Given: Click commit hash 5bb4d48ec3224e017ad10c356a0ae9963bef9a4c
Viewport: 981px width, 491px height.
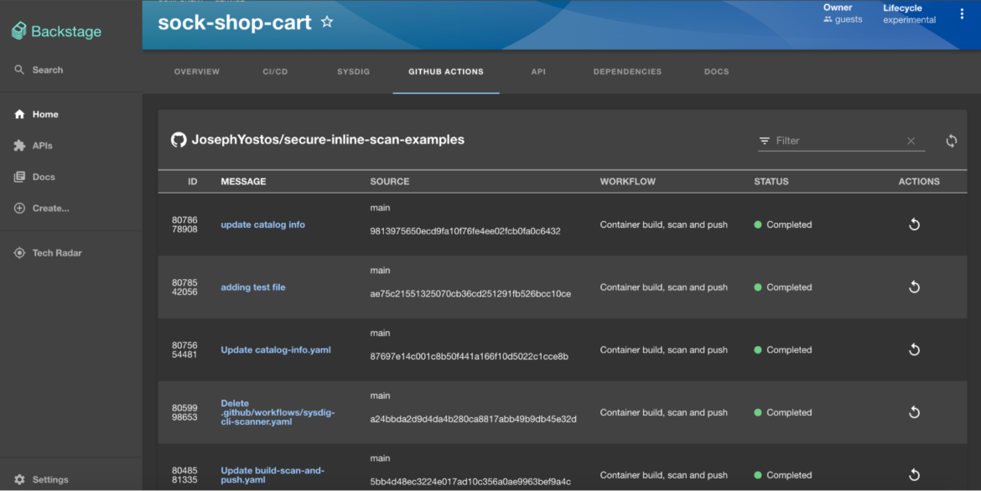Looking at the screenshot, I should (x=470, y=482).
